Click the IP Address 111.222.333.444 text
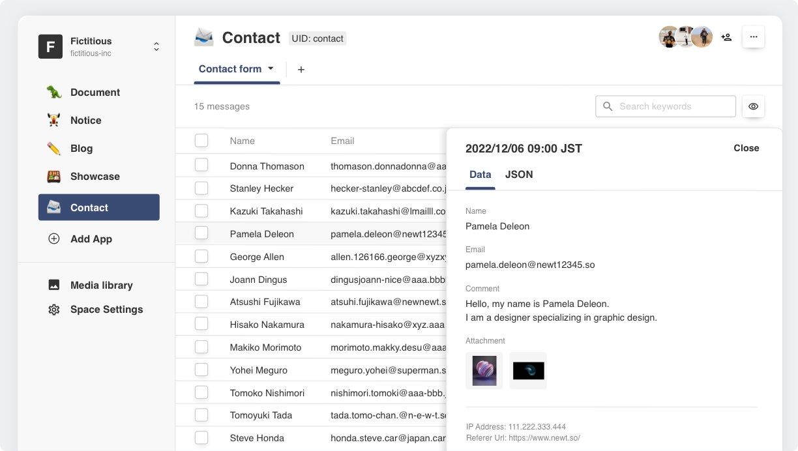Screen dimensions: 798x451 click(516, 427)
